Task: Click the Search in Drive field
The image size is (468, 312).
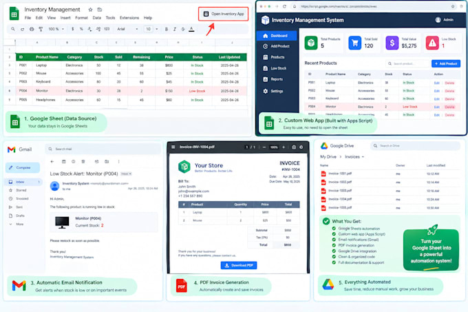Action: (x=415, y=146)
